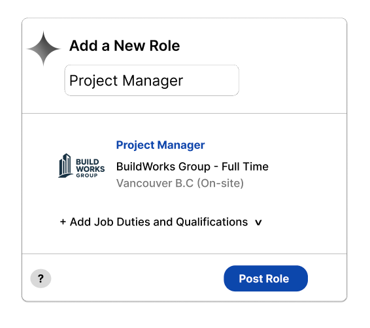Viewport: 370px width, 328px height.
Task: Click the empty area beside the help button
Action: (137, 278)
